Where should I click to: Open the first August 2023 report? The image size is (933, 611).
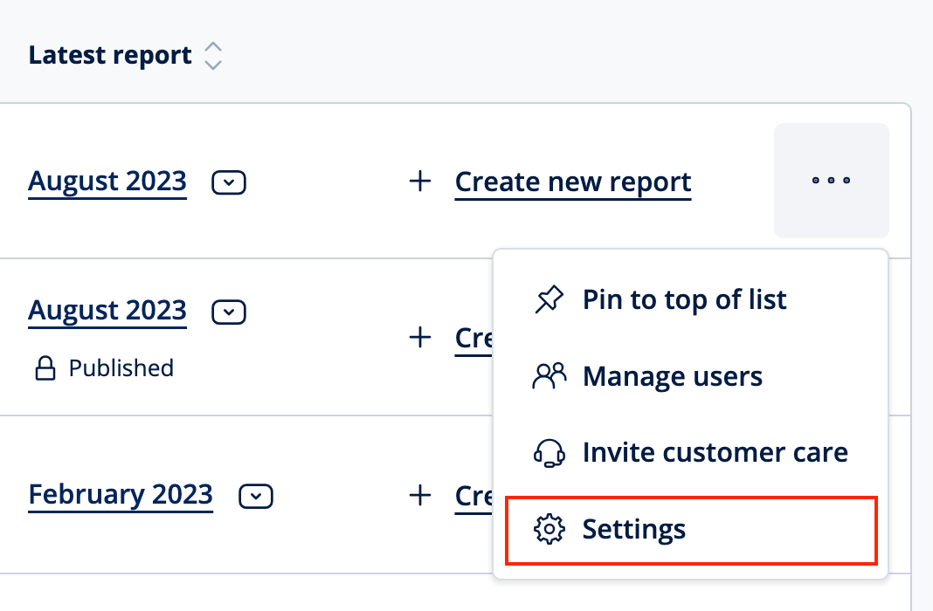(107, 181)
